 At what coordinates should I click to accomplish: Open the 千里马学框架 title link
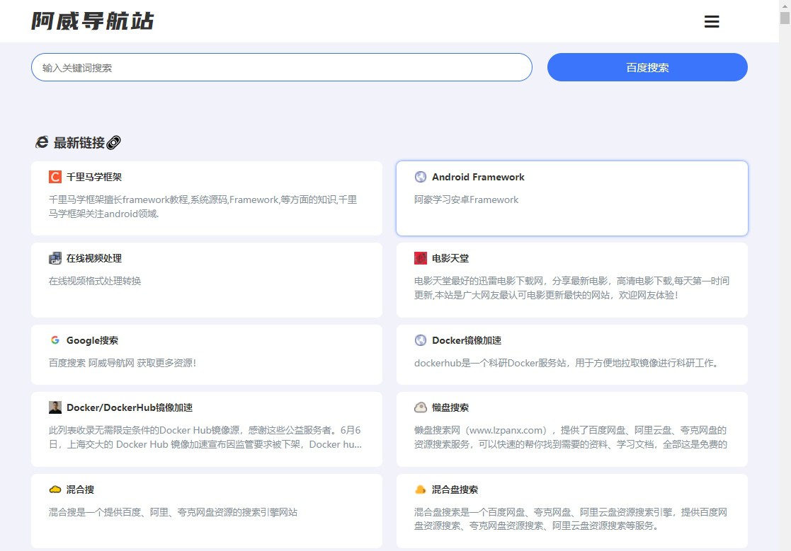pyautogui.click(x=94, y=177)
